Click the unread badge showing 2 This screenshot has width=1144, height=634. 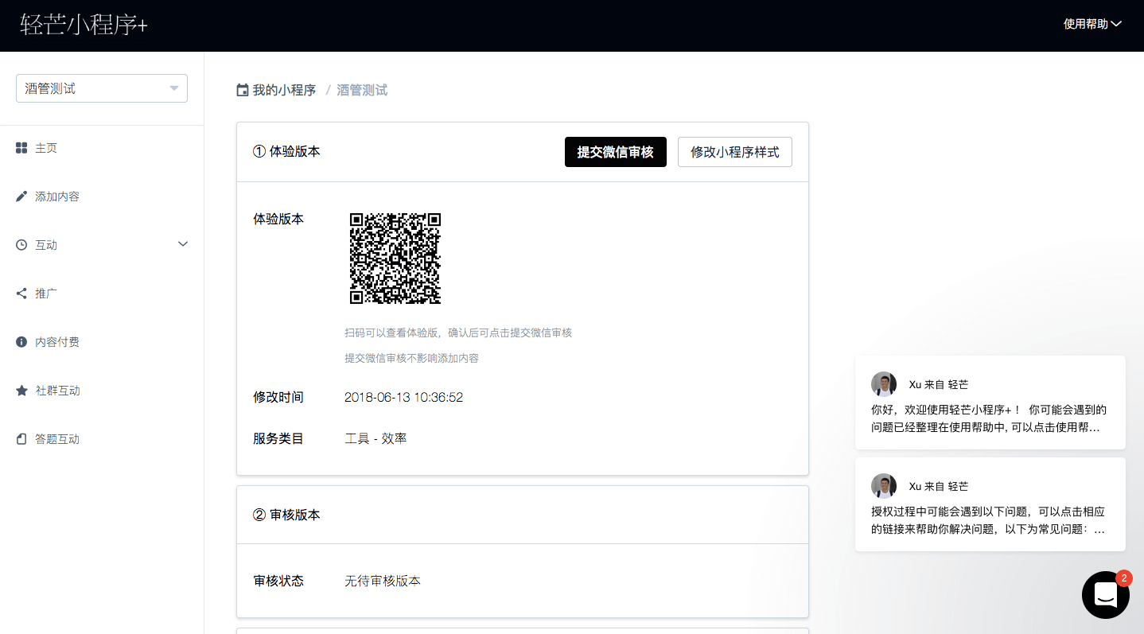(x=1124, y=578)
